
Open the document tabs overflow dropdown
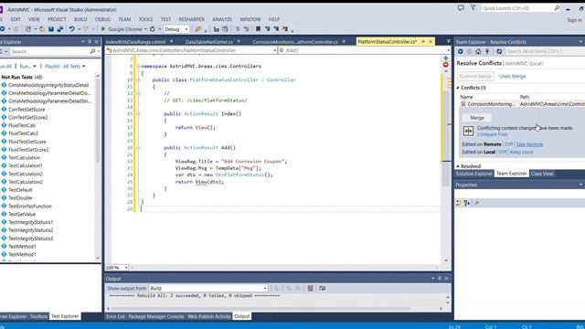point(448,42)
